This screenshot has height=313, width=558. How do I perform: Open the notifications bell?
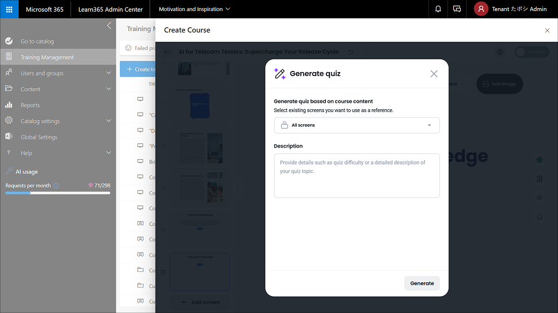(438, 9)
